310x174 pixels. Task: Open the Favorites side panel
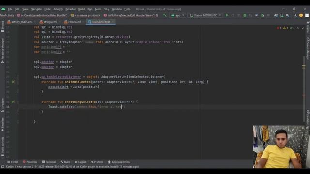pos(2,125)
